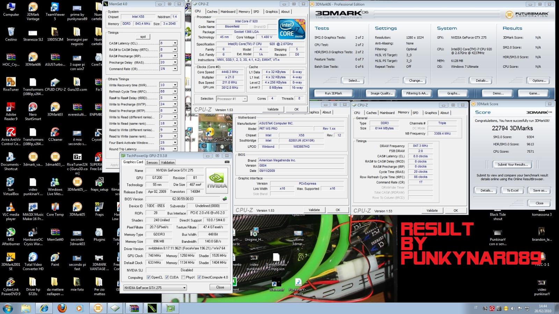
Task: Toggle the DirectCompute 4.0 checkbox
Action: (x=199, y=277)
